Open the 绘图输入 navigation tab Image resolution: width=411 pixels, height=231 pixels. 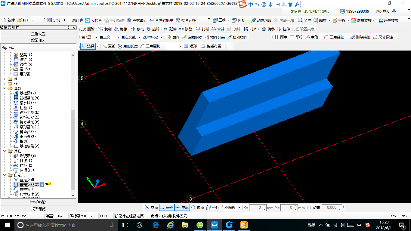coord(38,40)
